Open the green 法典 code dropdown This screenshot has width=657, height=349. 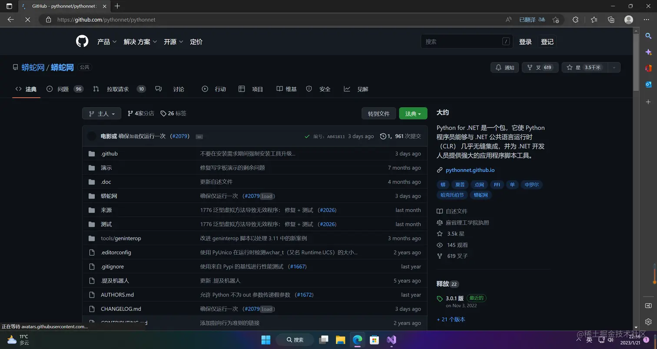[x=413, y=113]
